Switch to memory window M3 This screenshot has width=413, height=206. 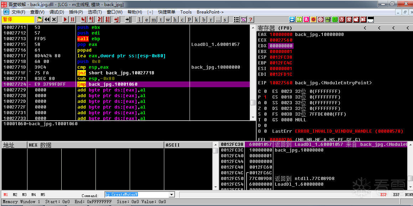click(24, 195)
